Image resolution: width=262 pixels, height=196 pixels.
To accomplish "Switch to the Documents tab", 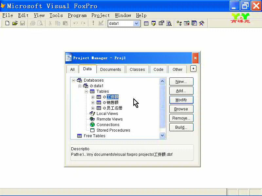I will tap(111, 69).
